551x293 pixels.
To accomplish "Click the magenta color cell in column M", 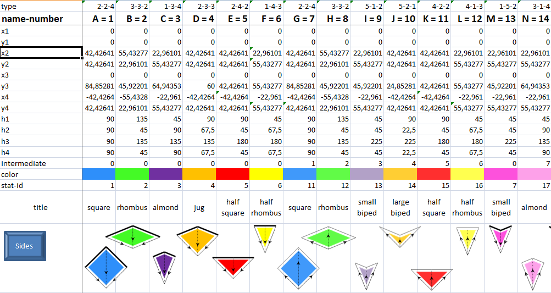I will coord(500,174).
